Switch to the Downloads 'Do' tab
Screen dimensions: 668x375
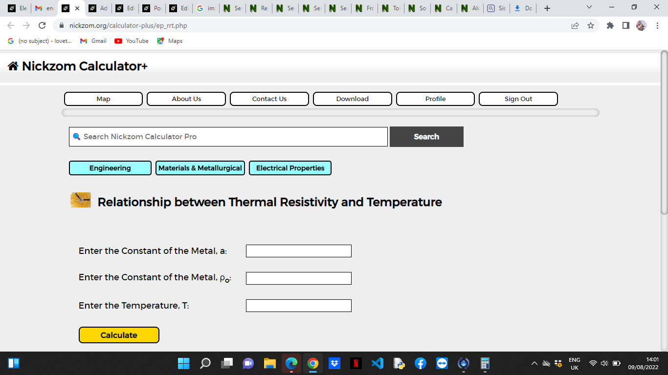pyautogui.click(x=522, y=8)
